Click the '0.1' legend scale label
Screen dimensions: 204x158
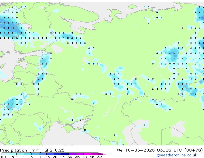[4, 157]
